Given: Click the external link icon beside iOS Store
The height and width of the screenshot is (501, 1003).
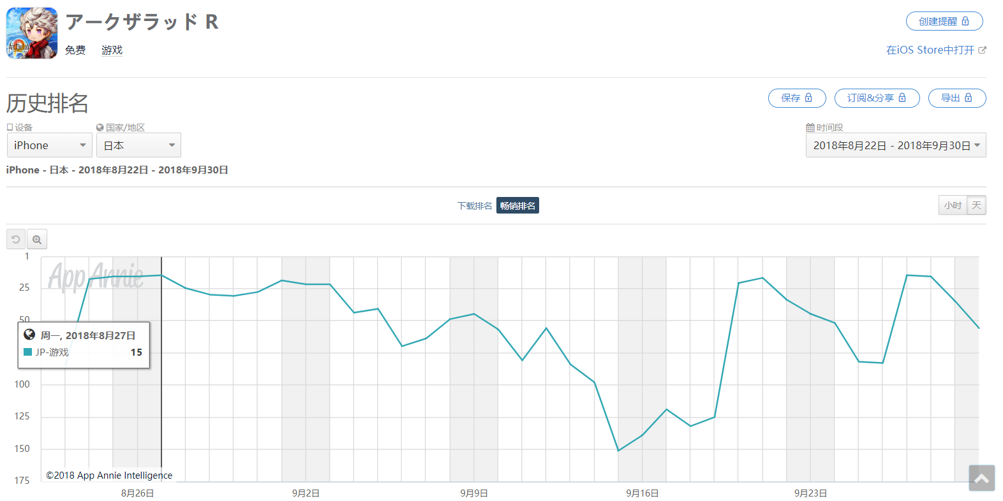Looking at the screenshot, I should tap(983, 50).
